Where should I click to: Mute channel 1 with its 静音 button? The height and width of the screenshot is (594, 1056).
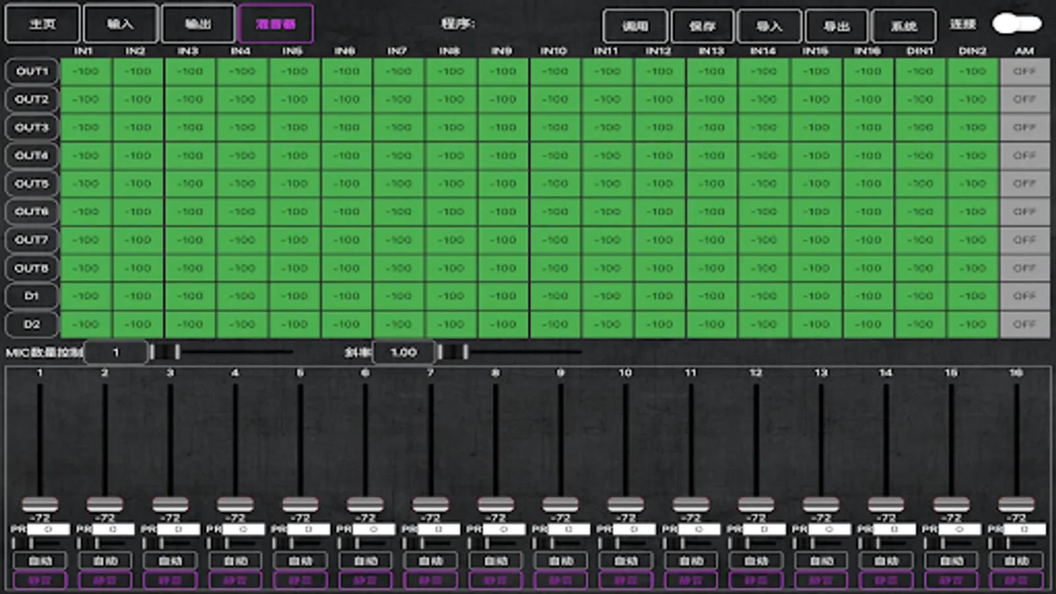click(x=40, y=581)
